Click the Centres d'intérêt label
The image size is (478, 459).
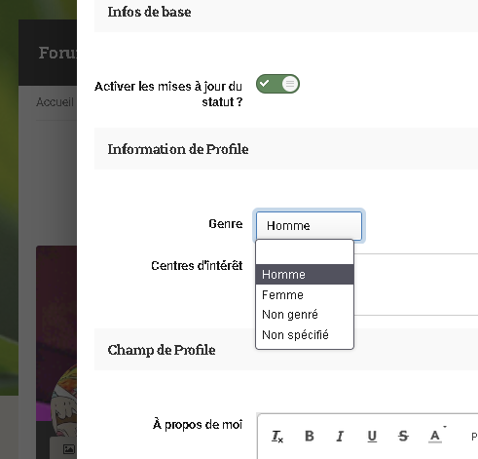(197, 265)
